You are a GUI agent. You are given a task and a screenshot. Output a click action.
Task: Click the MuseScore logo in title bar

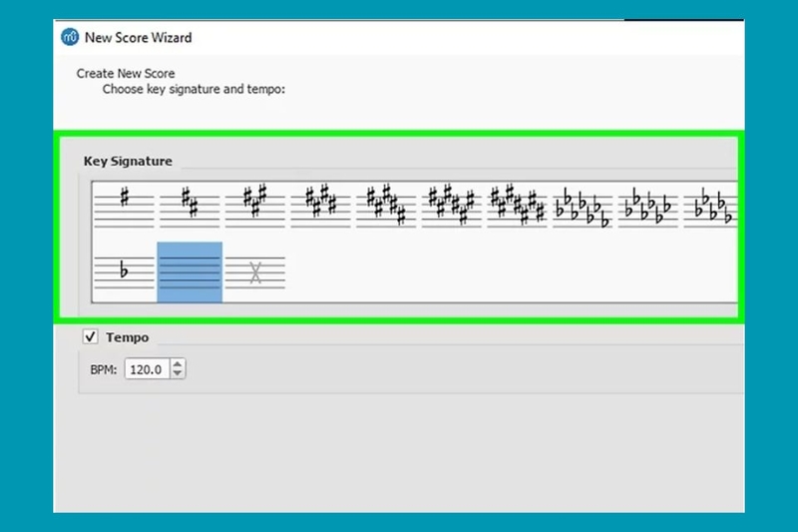click(x=70, y=37)
